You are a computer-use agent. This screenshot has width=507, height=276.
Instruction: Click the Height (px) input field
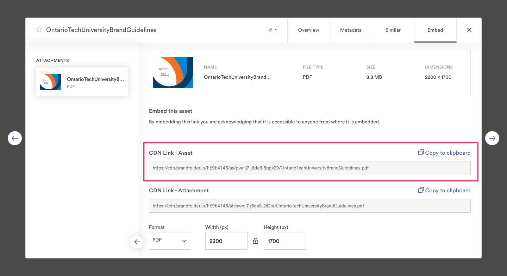285,241
